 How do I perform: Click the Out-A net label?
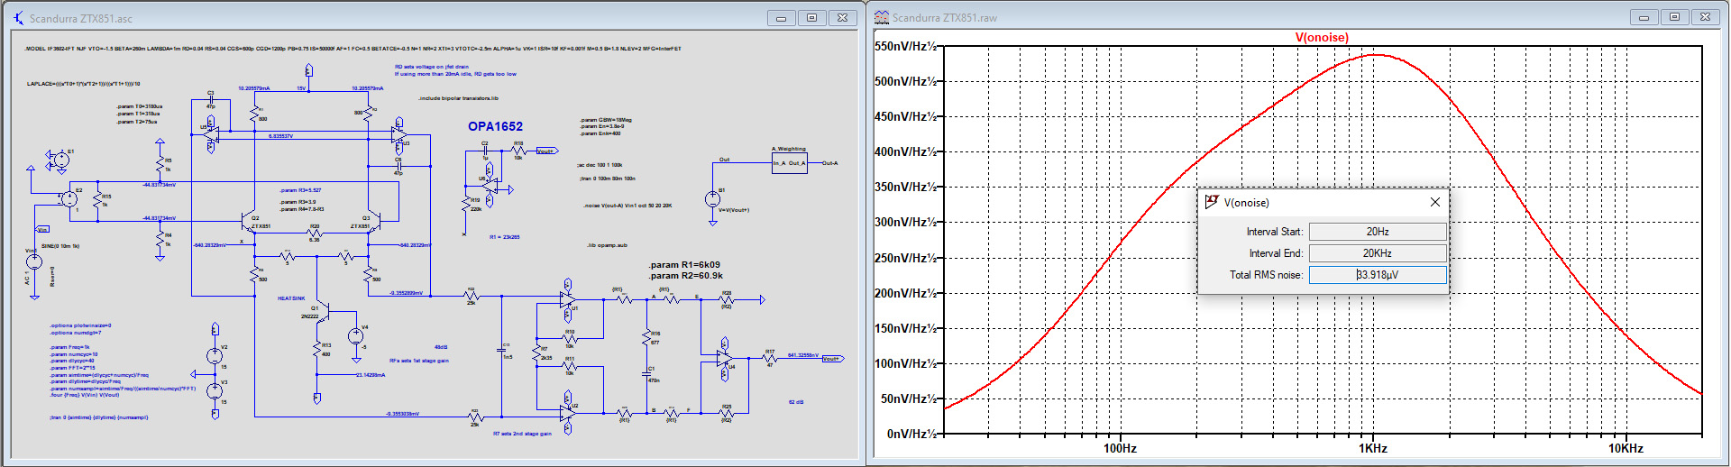click(829, 163)
